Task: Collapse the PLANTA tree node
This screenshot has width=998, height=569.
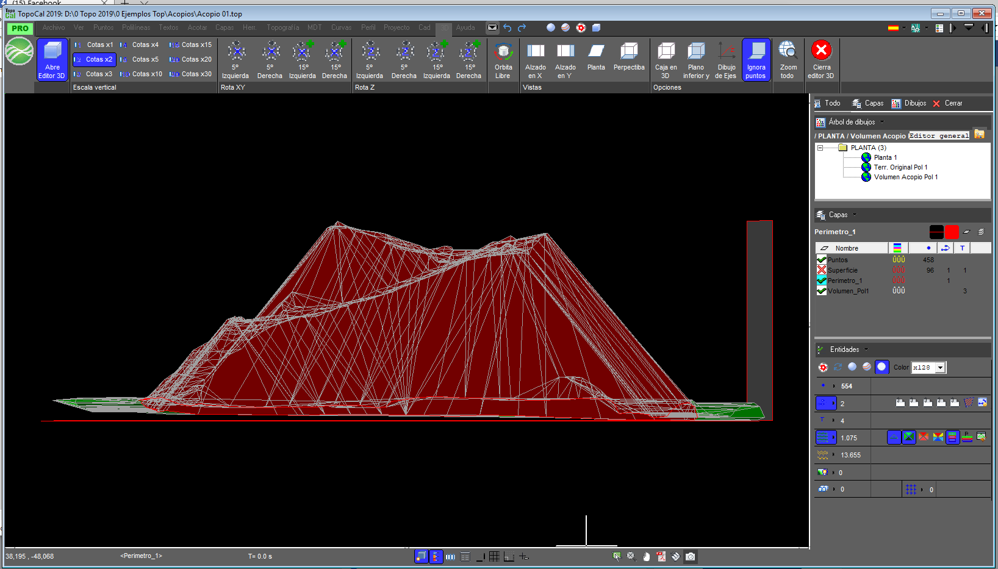Action: pos(819,147)
